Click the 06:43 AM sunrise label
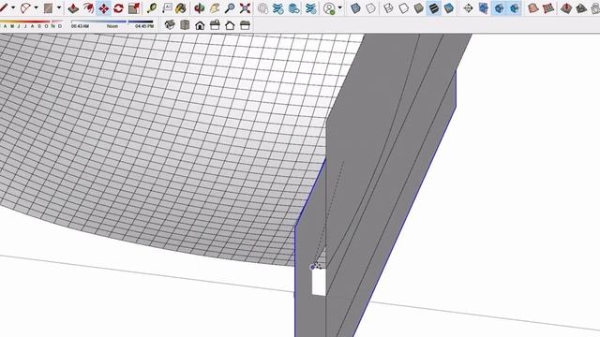 pyautogui.click(x=80, y=26)
